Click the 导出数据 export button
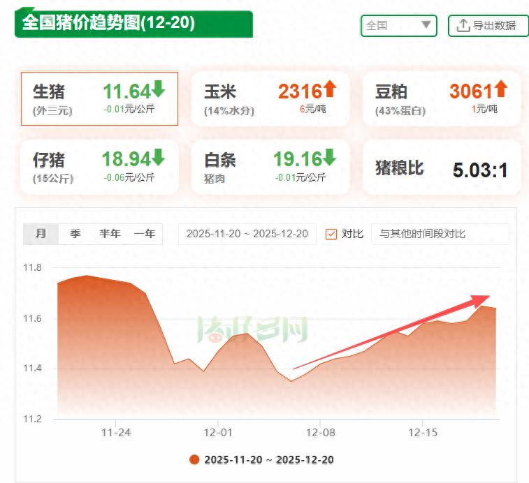The image size is (529, 483). (x=487, y=26)
